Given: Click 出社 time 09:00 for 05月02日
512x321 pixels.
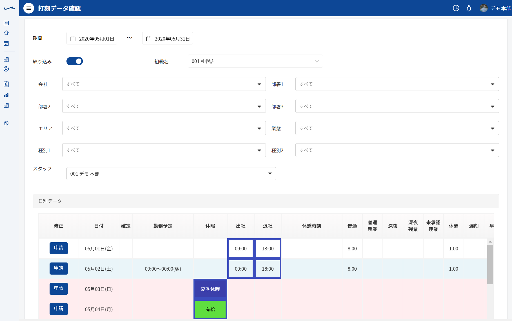Looking at the screenshot, I should click(x=241, y=269).
